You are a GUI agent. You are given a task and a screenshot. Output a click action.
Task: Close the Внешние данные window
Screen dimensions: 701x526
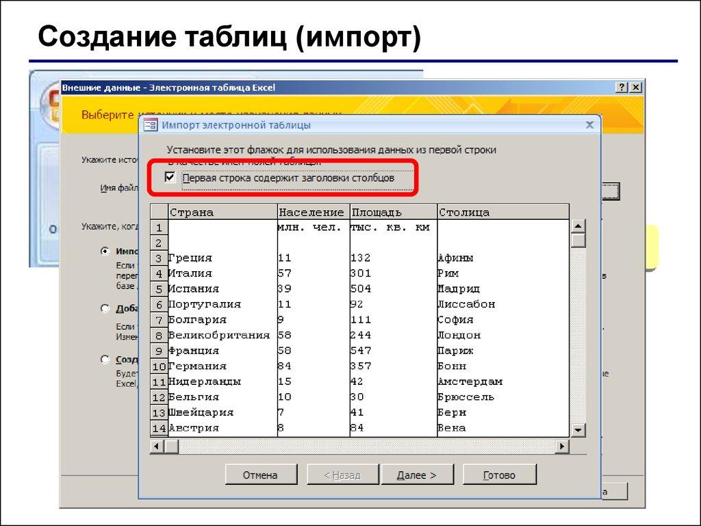[636, 87]
